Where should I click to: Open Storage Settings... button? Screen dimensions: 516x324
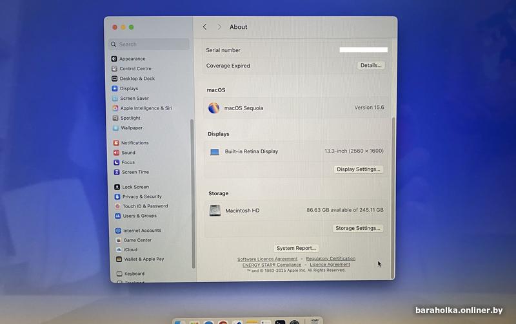tap(358, 228)
